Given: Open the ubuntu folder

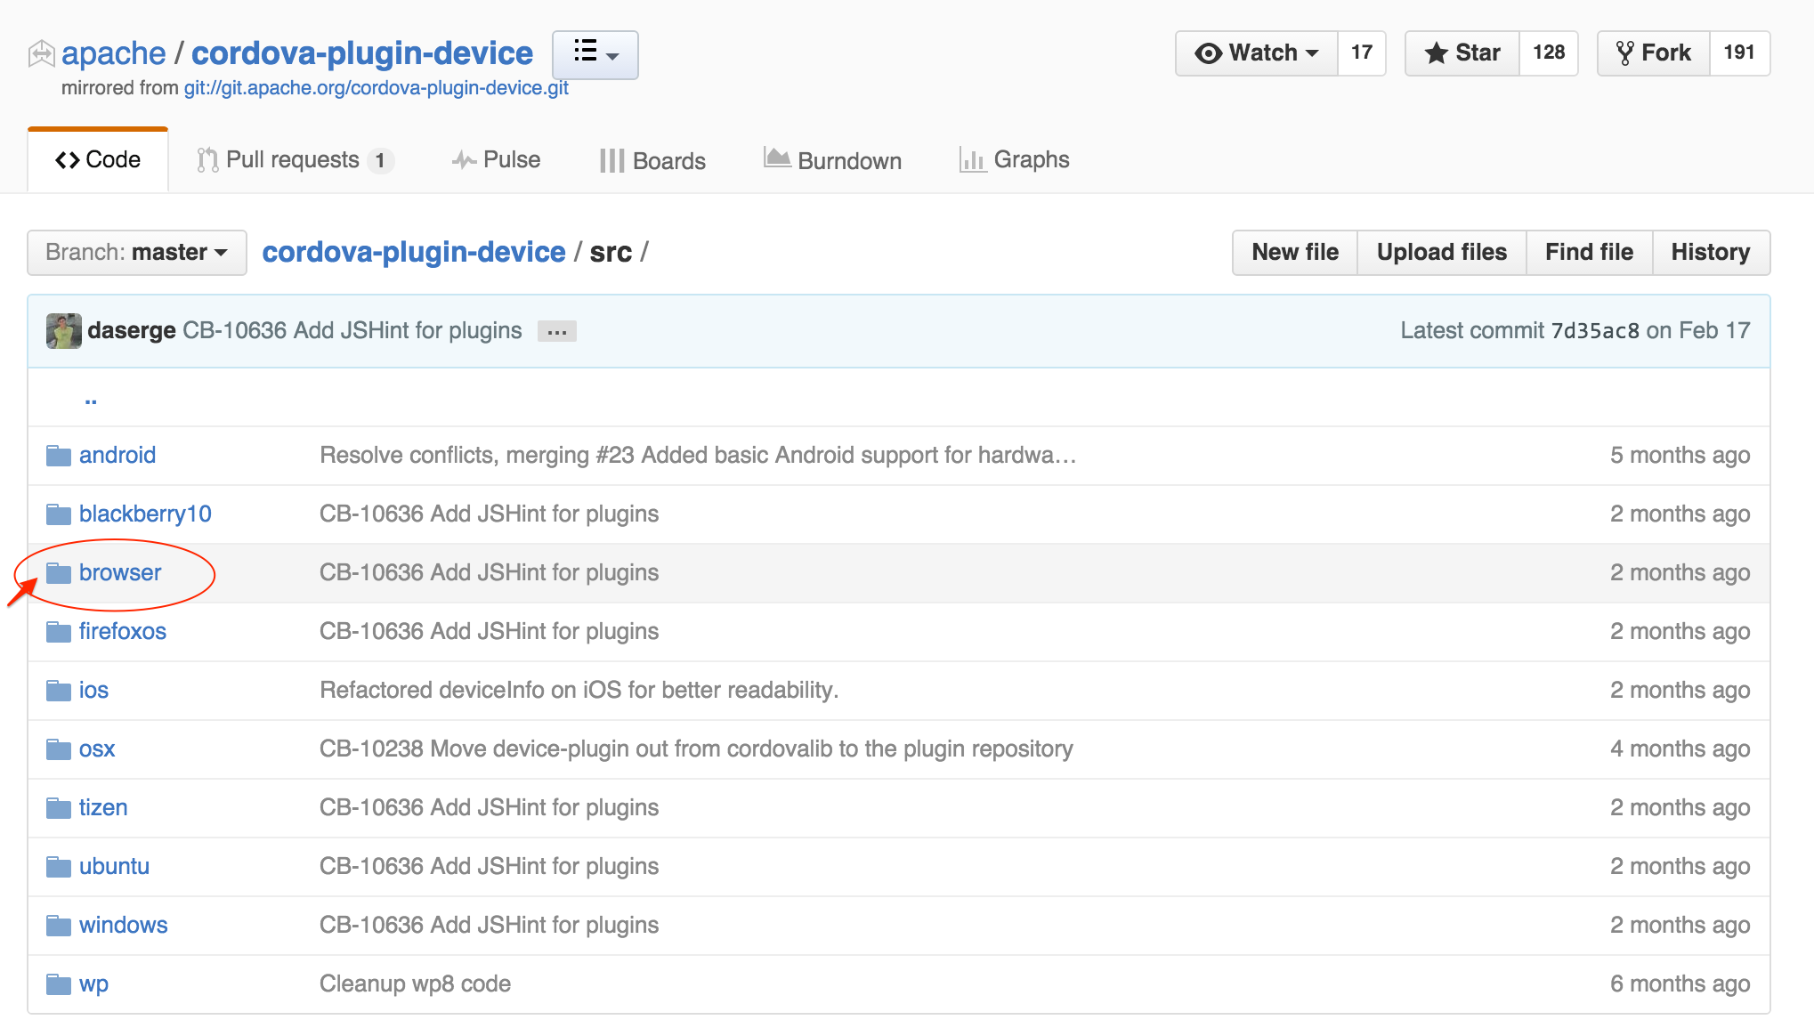Looking at the screenshot, I should click(x=114, y=867).
